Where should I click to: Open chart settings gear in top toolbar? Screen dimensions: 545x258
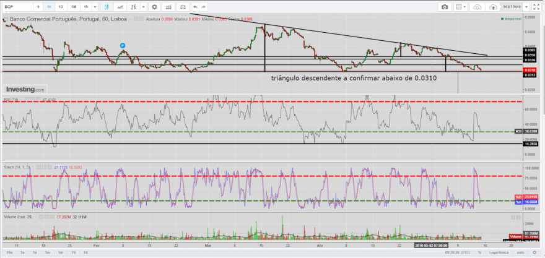(x=154, y=7)
